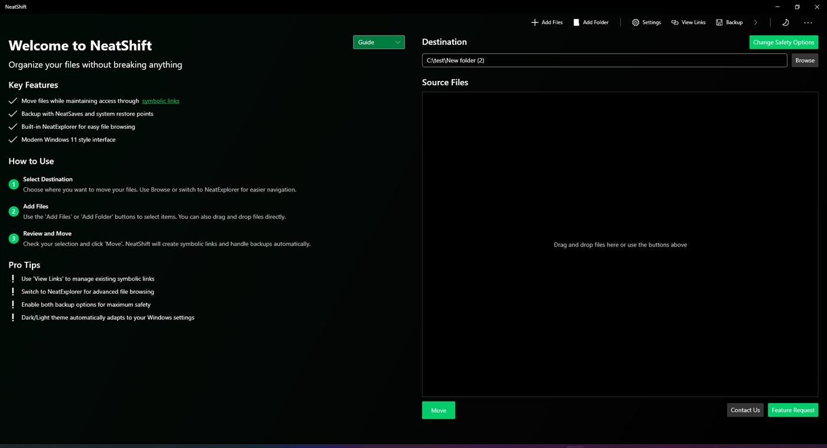Viewport: 827px width, 448px height.
Task: Click the NeatShift title bar label
Action: tap(15, 7)
